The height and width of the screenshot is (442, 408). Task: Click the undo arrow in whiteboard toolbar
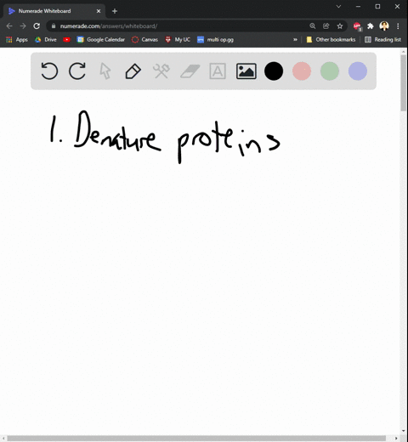(x=49, y=71)
